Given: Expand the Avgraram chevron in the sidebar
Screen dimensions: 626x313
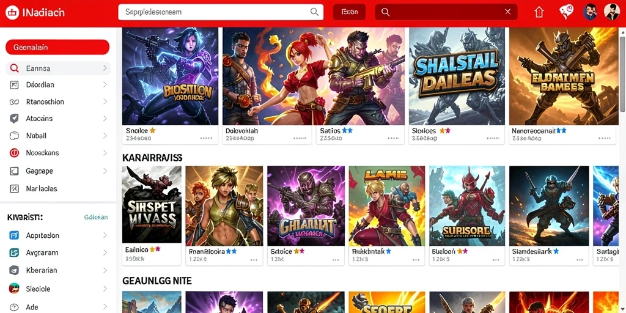Looking at the screenshot, I should (105, 252).
